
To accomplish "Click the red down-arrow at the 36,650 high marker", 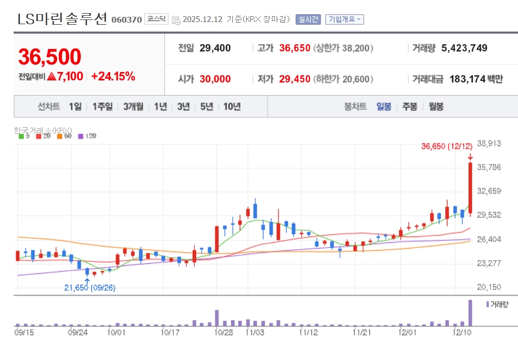I will pyautogui.click(x=470, y=157).
